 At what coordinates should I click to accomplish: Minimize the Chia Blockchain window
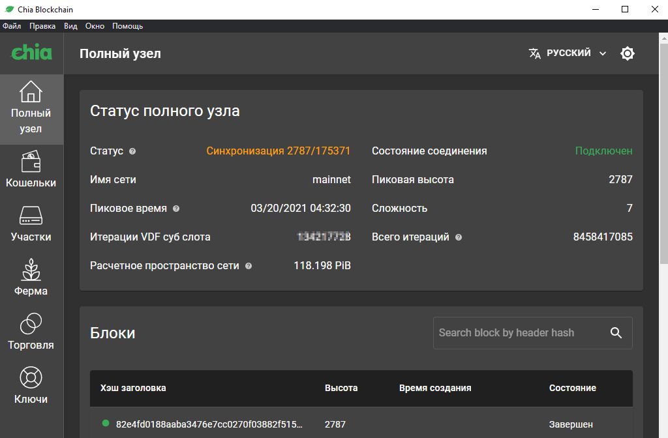click(596, 9)
